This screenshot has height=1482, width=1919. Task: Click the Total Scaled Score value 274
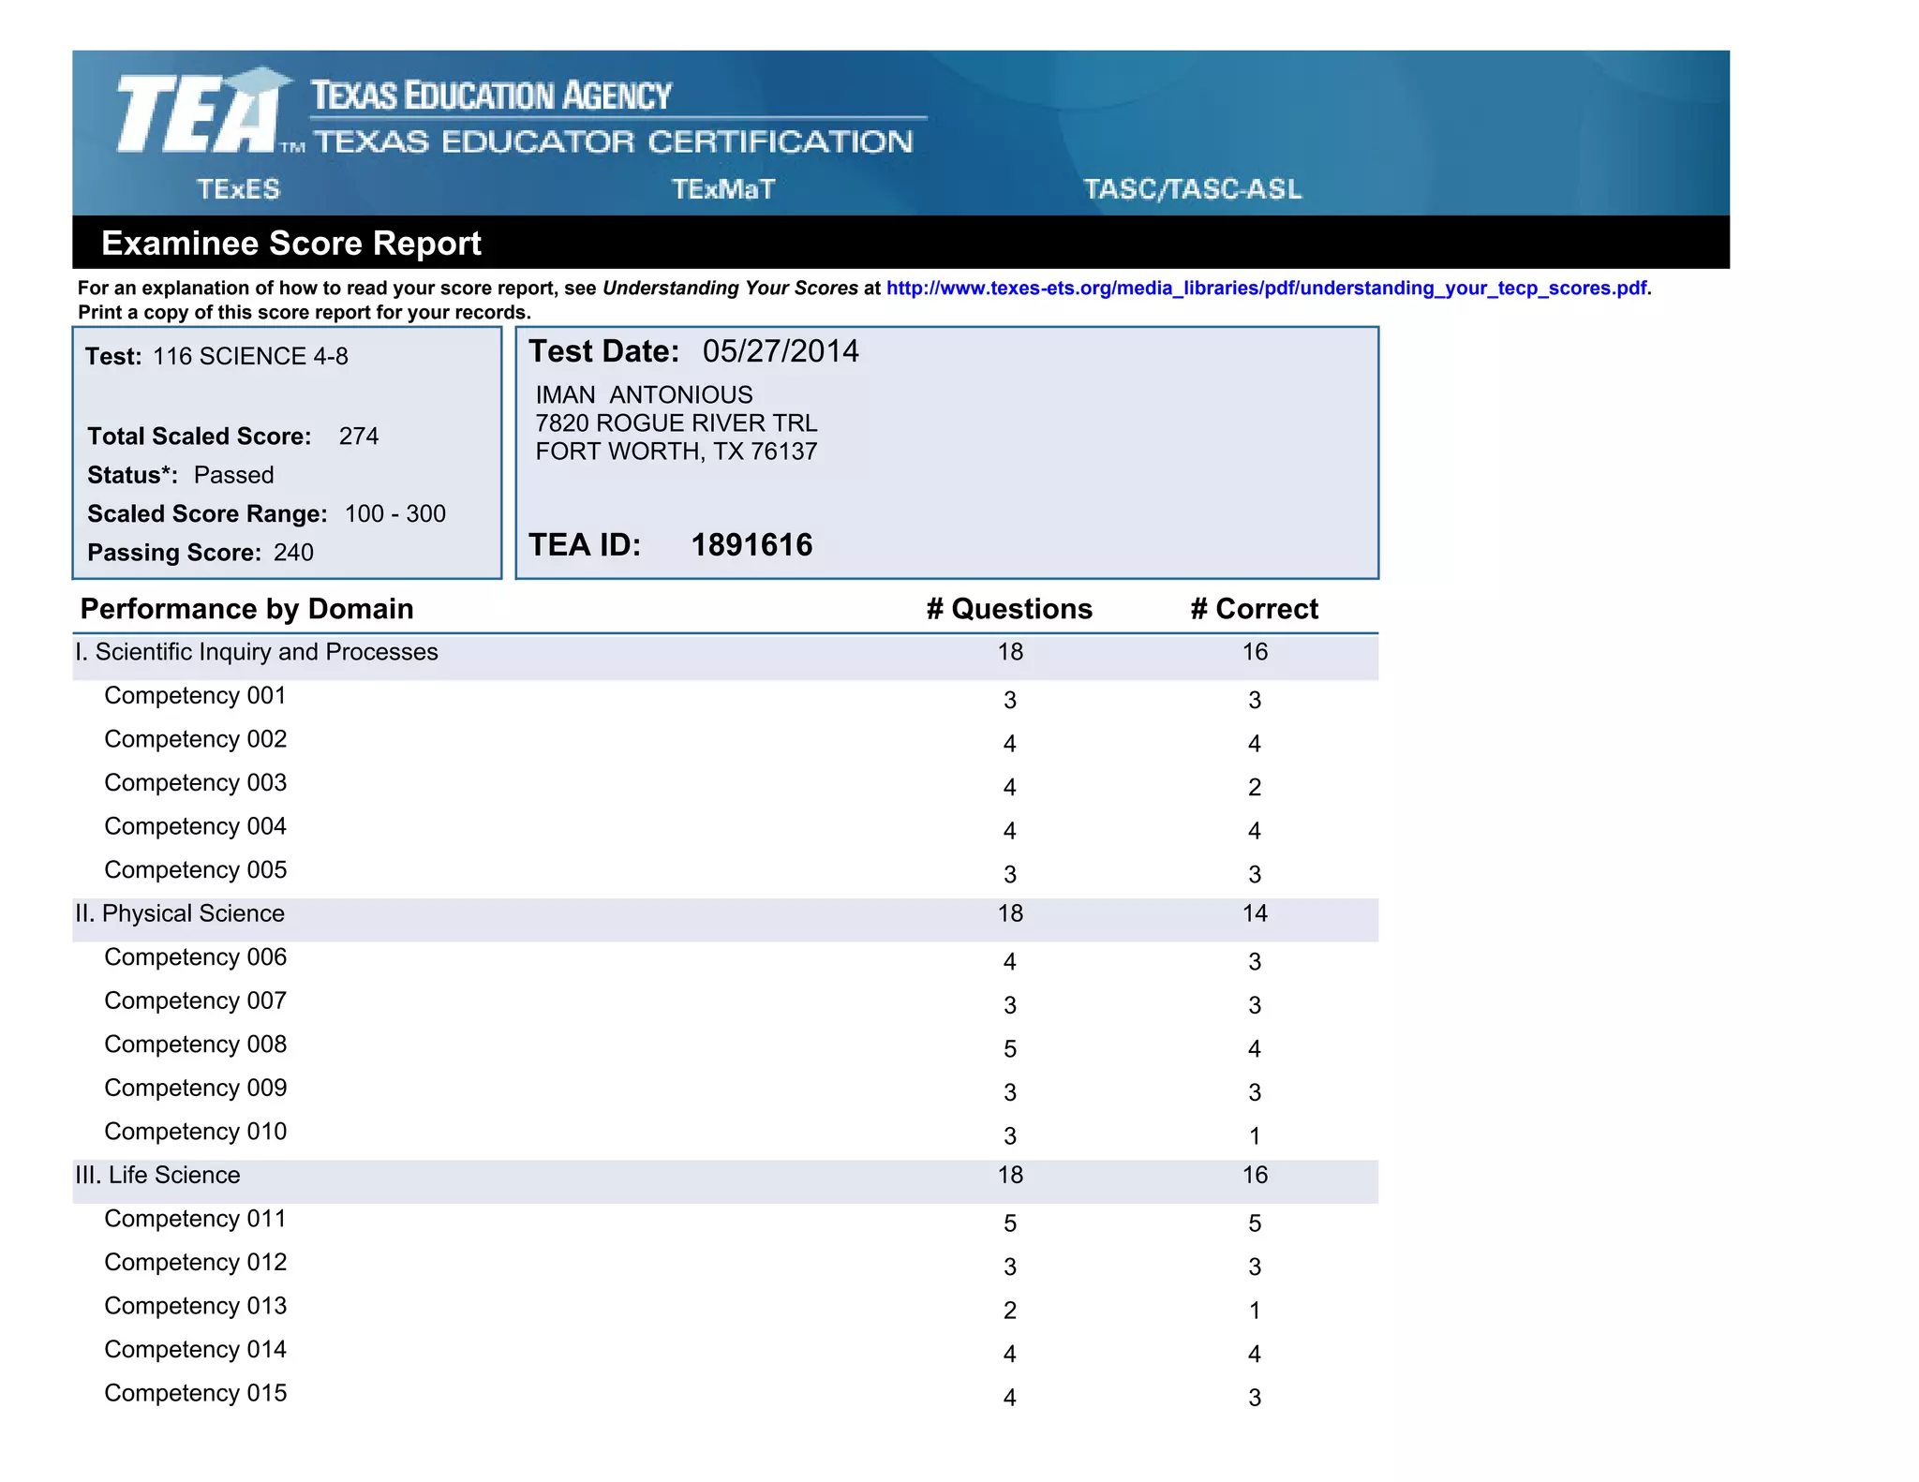click(358, 437)
